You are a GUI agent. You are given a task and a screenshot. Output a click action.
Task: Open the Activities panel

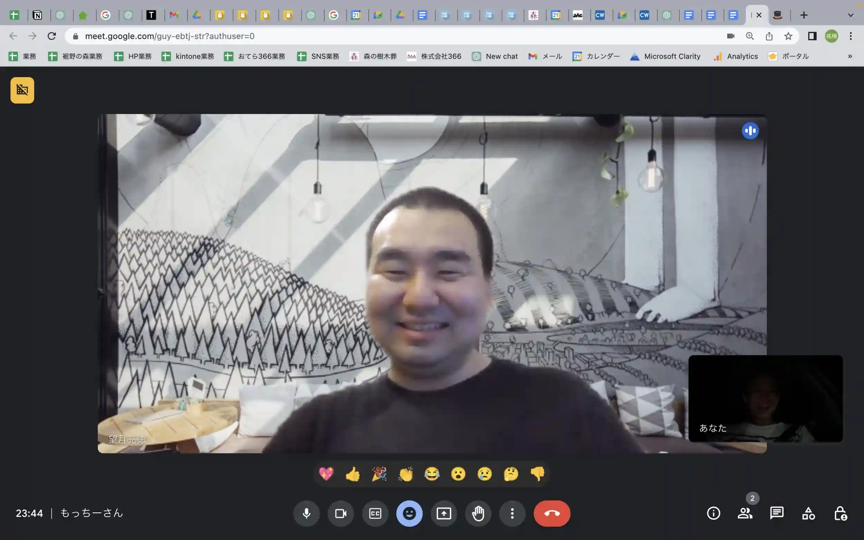808,513
